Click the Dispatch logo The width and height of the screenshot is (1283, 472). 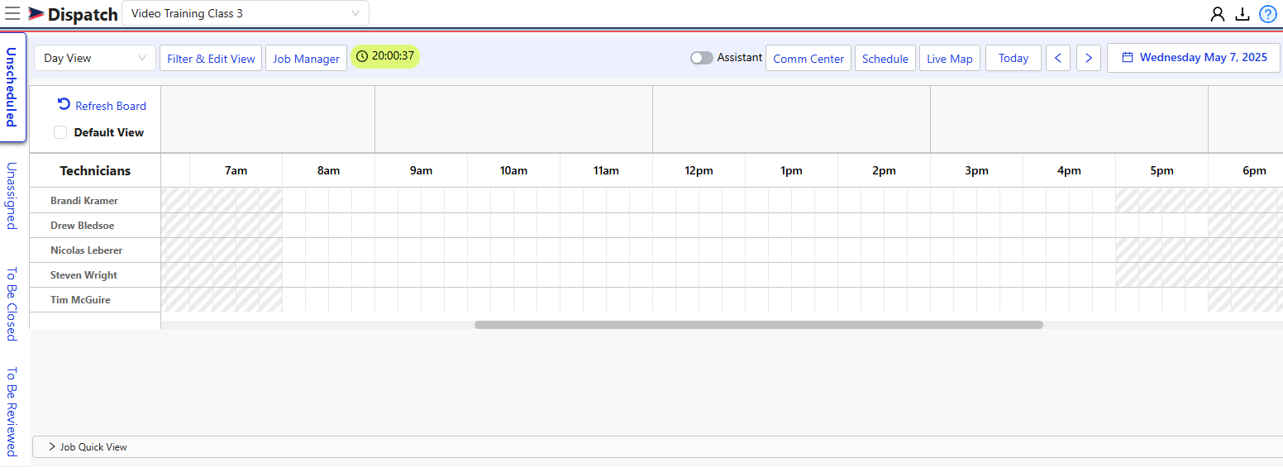pos(73,14)
